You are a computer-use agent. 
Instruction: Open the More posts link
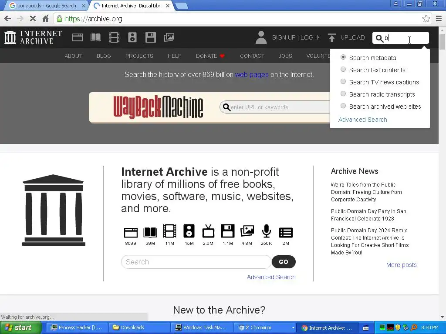pyautogui.click(x=401, y=265)
